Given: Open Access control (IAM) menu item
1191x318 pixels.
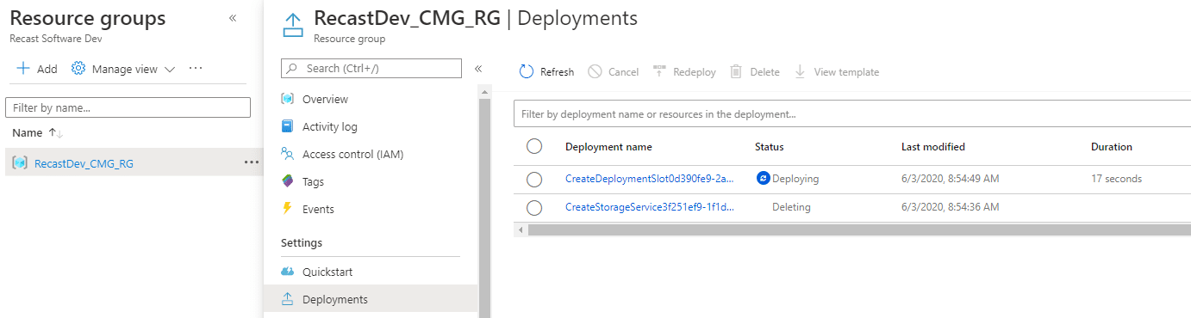Looking at the screenshot, I should pos(352,154).
